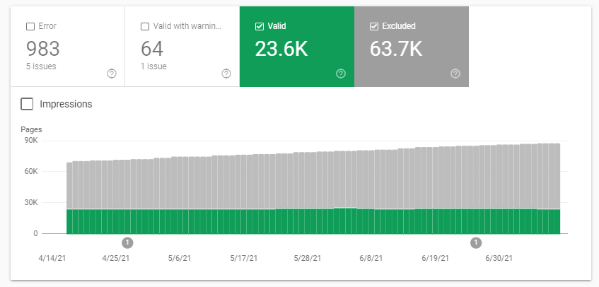Click the 5 issues text under Error
The image size is (599, 287).
(41, 66)
